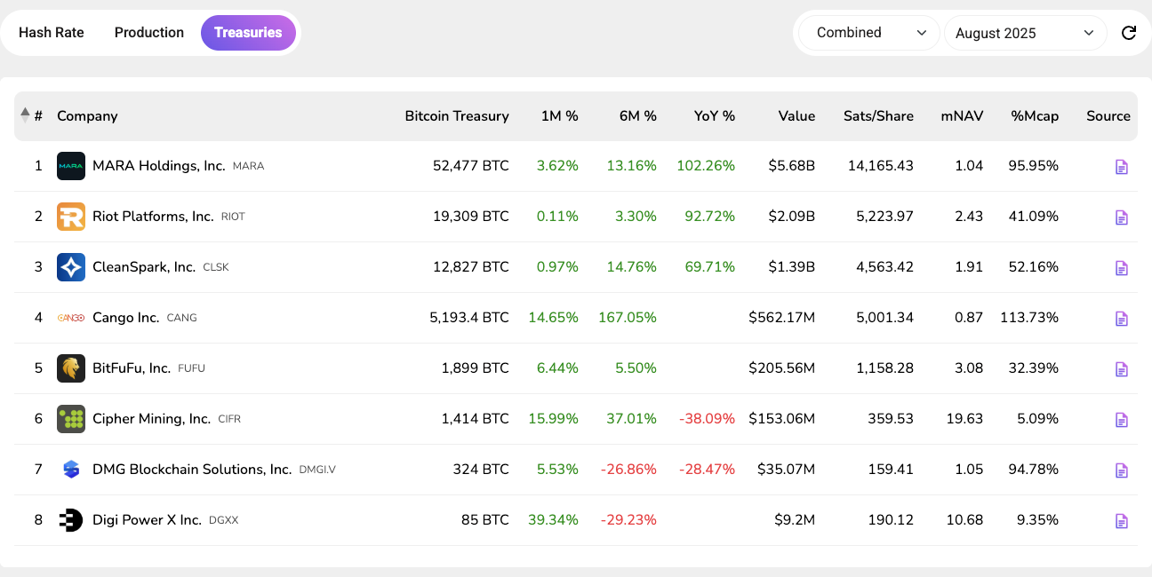This screenshot has width=1152, height=577.
Task: Switch to the Production tab
Action: tap(149, 33)
